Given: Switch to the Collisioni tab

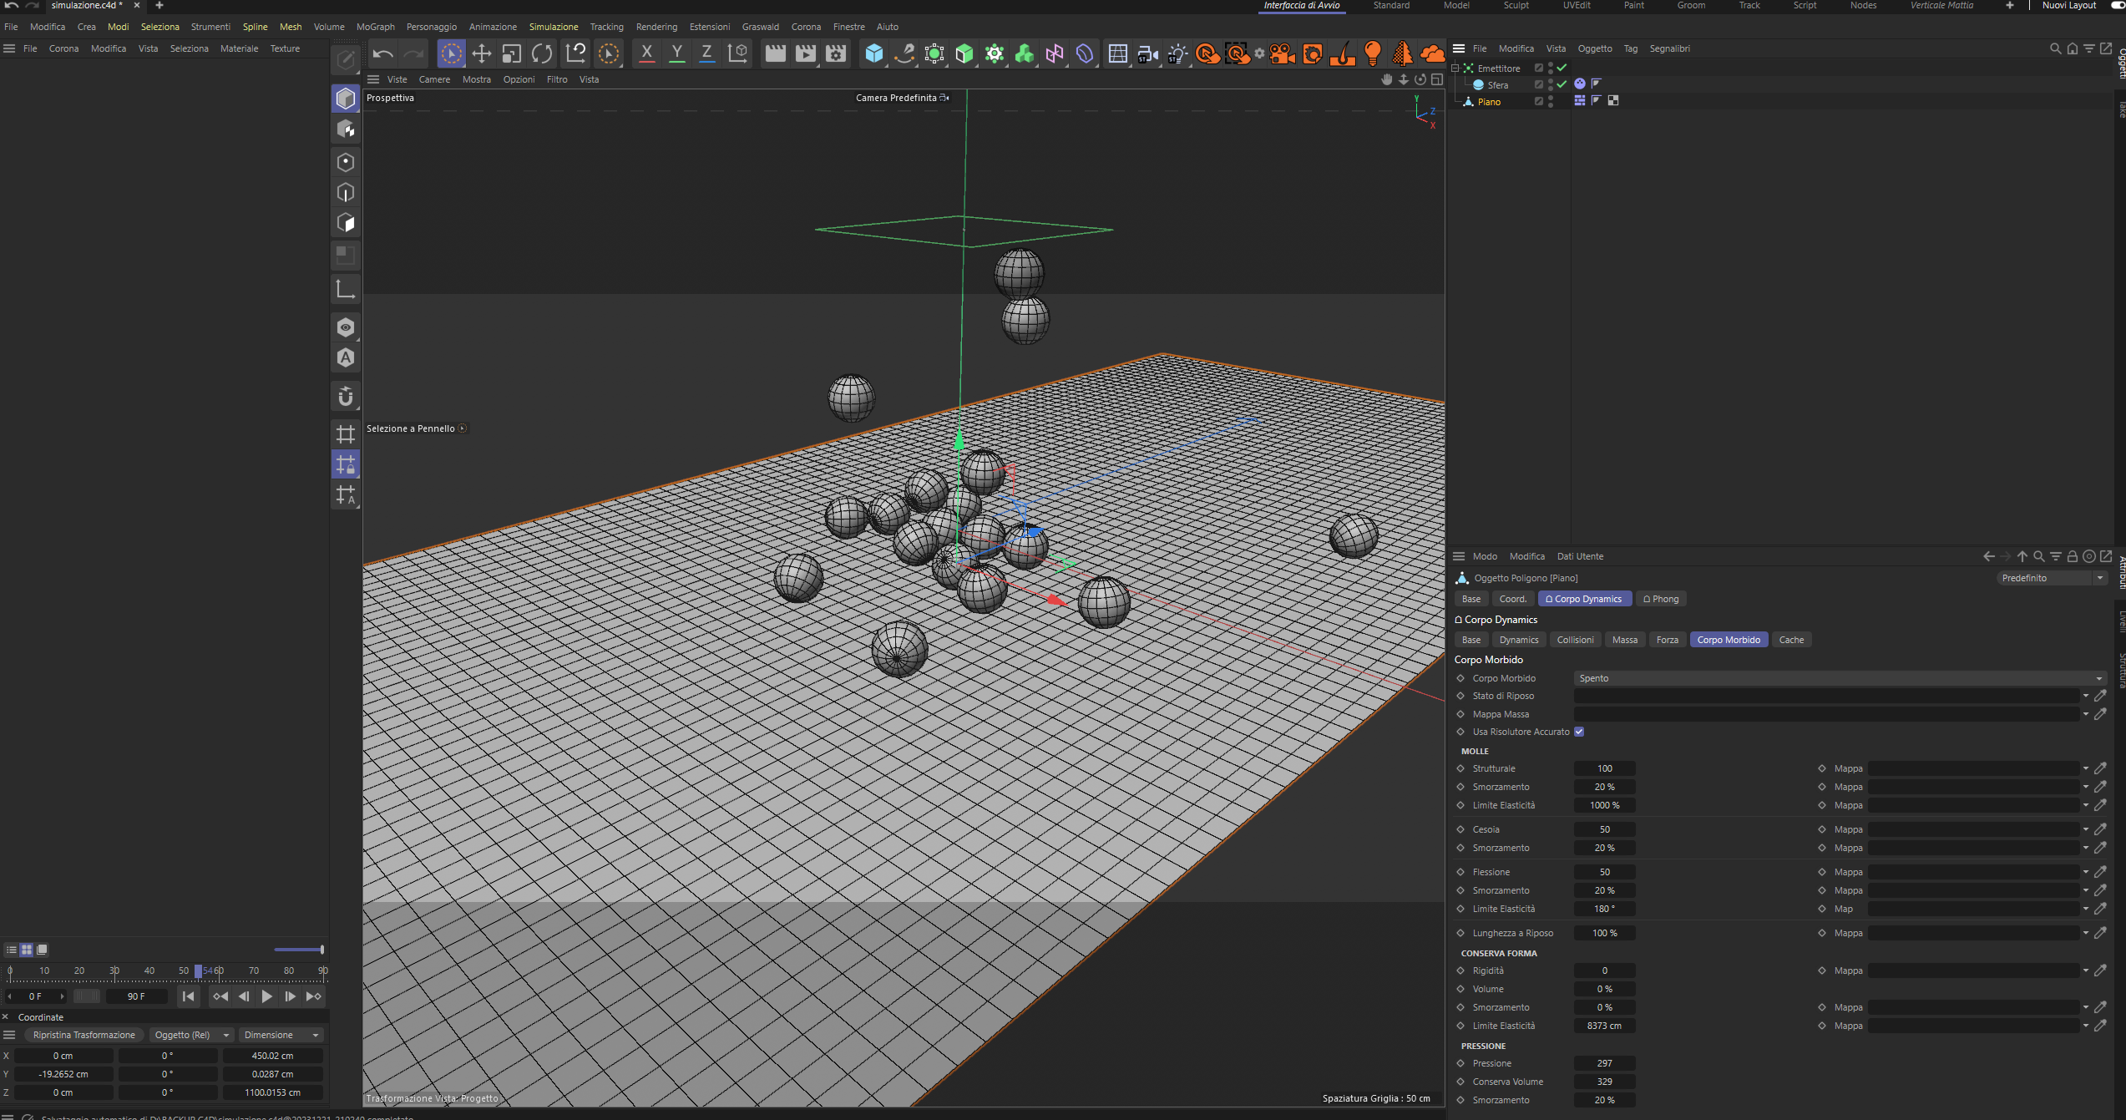Looking at the screenshot, I should click(1575, 640).
